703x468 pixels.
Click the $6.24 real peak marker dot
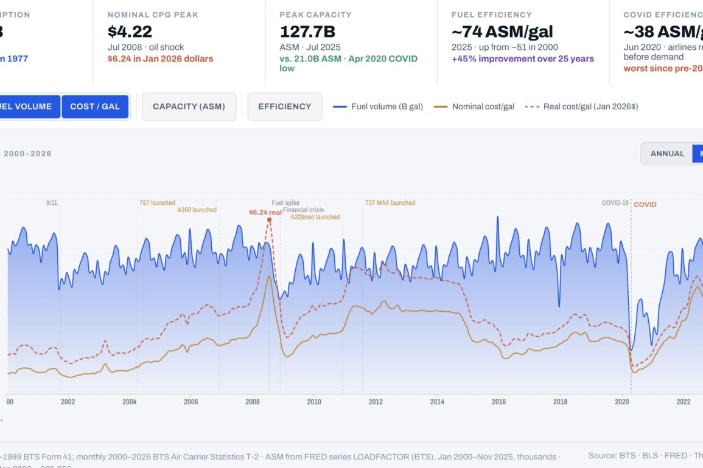269,219
